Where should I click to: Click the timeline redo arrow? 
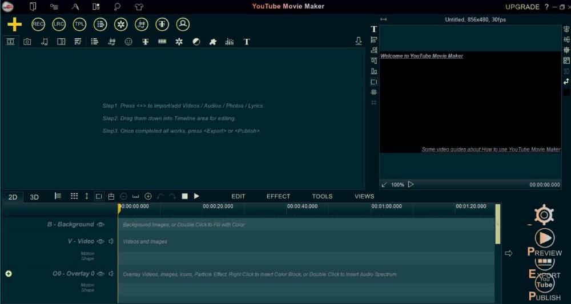coord(172,196)
